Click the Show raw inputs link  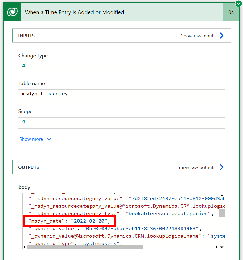198,36
